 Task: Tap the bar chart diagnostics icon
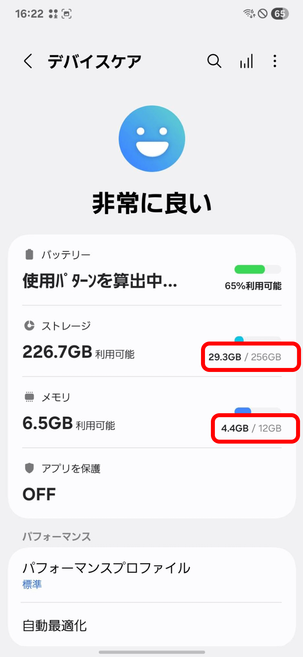[247, 61]
